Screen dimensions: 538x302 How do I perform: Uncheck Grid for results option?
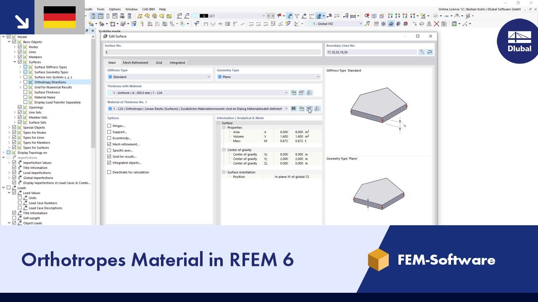(x=109, y=156)
